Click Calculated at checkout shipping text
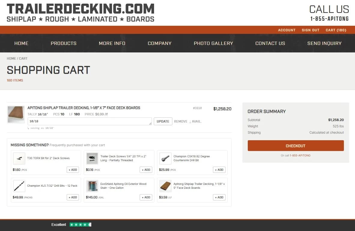 tap(326, 132)
